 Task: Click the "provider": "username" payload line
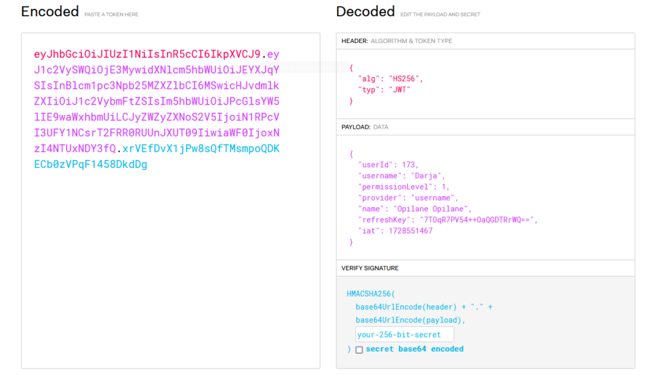click(408, 198)
